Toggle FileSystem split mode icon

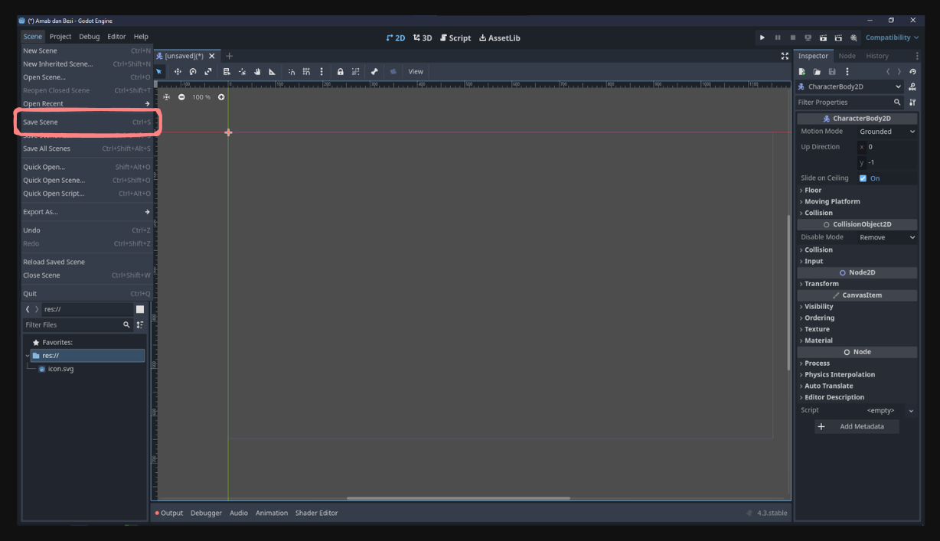click(x=140, y=309)
